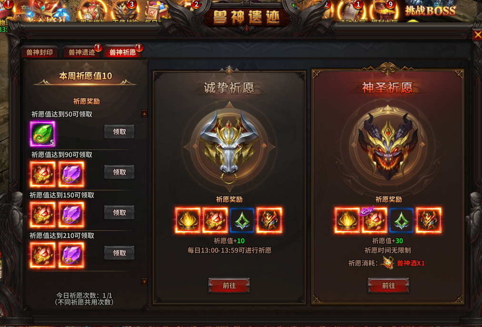The height and width of the screenshot is (327, 482).
Task: Click 前往 under 诚挚祈愿
Action: [x=229, y=286]
